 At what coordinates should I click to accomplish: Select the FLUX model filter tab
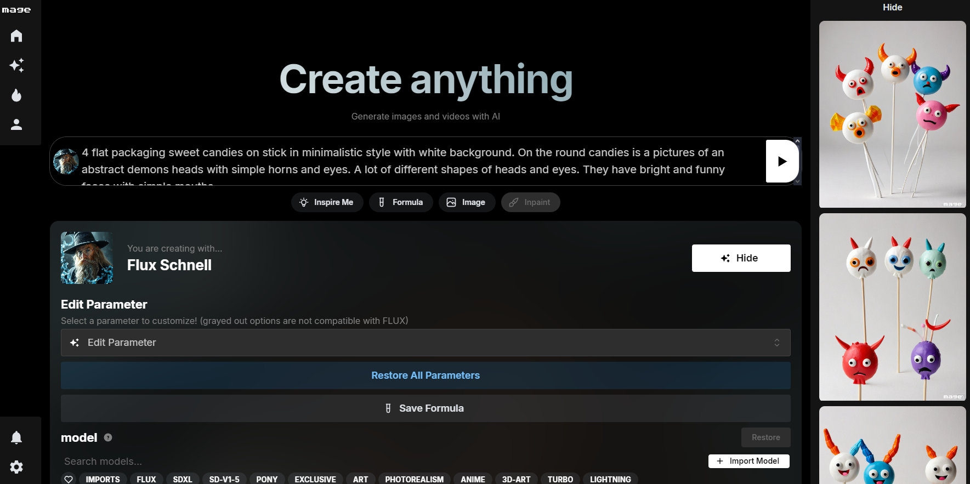pos(146,479)
